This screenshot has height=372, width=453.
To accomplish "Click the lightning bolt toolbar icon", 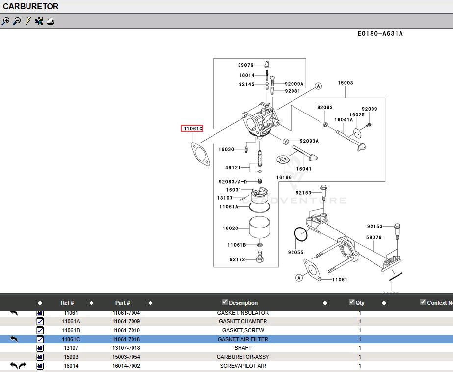I will tap(28, 21).
